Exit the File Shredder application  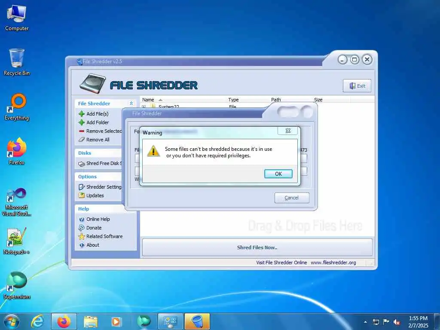pos(357,86)
